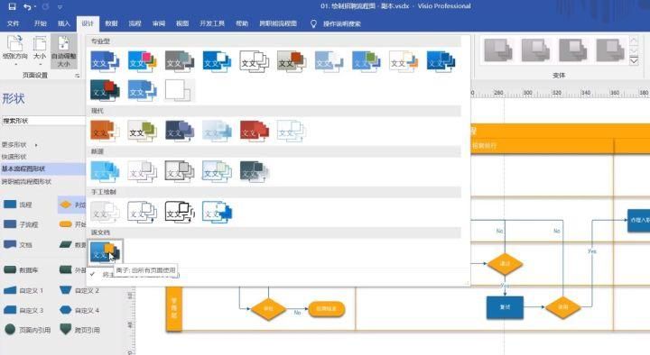This screenshot has height=355, width=650.
Task: Choose the olive green theme under 现代
Action: click(143, 131)
